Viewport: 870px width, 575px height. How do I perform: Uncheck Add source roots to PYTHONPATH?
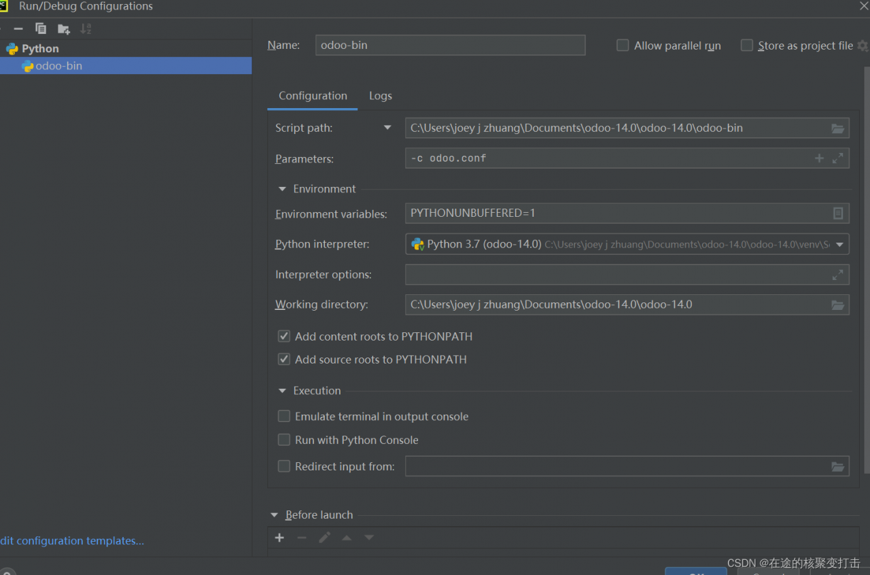(x=284, y=360)
